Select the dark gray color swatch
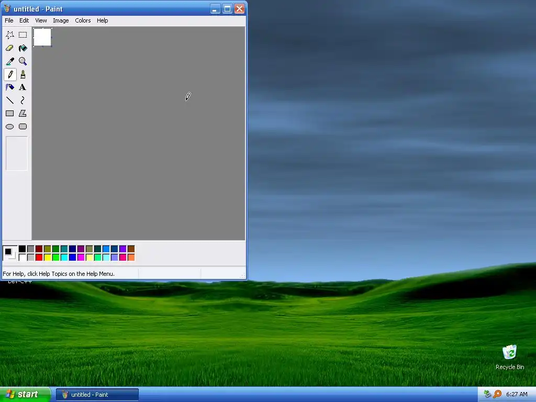This screenshot has width=536, height=402. pos(31,249)
